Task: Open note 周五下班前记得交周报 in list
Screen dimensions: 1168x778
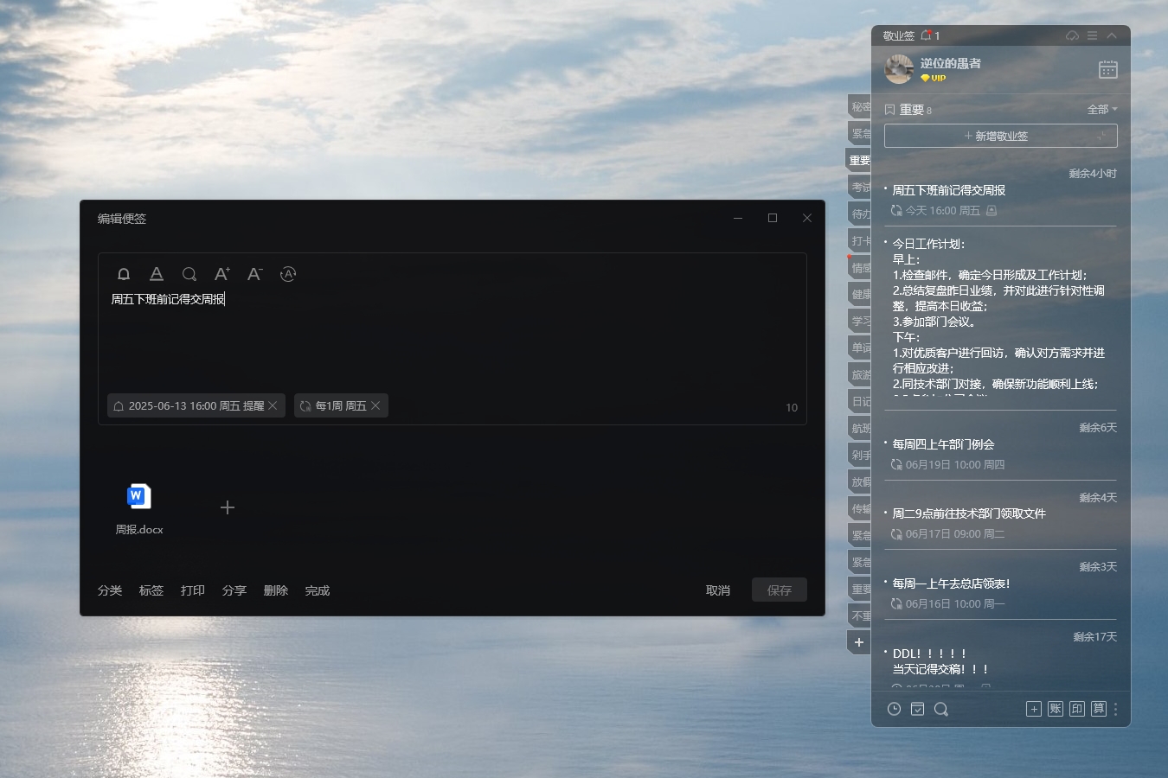Action: coord(948,190)
